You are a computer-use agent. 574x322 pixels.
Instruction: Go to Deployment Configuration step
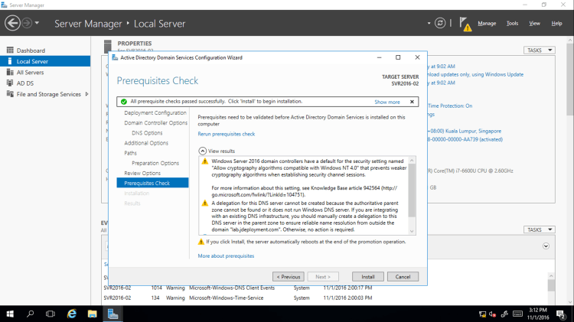[155, 112]
